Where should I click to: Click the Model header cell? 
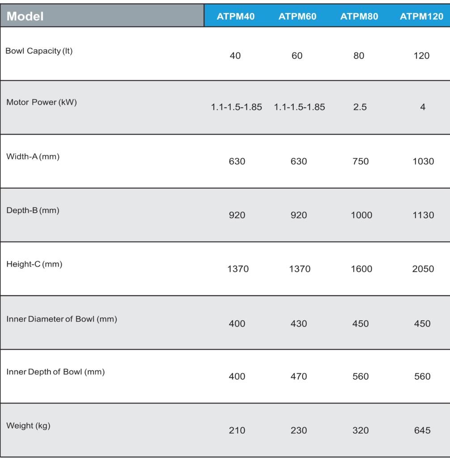pos(102,16)
